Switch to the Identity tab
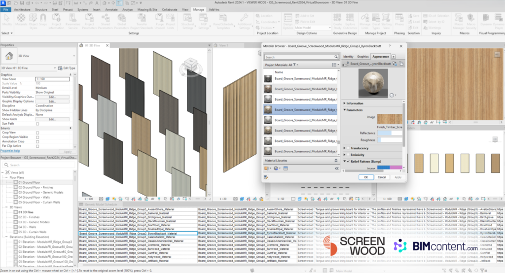Screen dimensions: 505x273 (348, 57)
